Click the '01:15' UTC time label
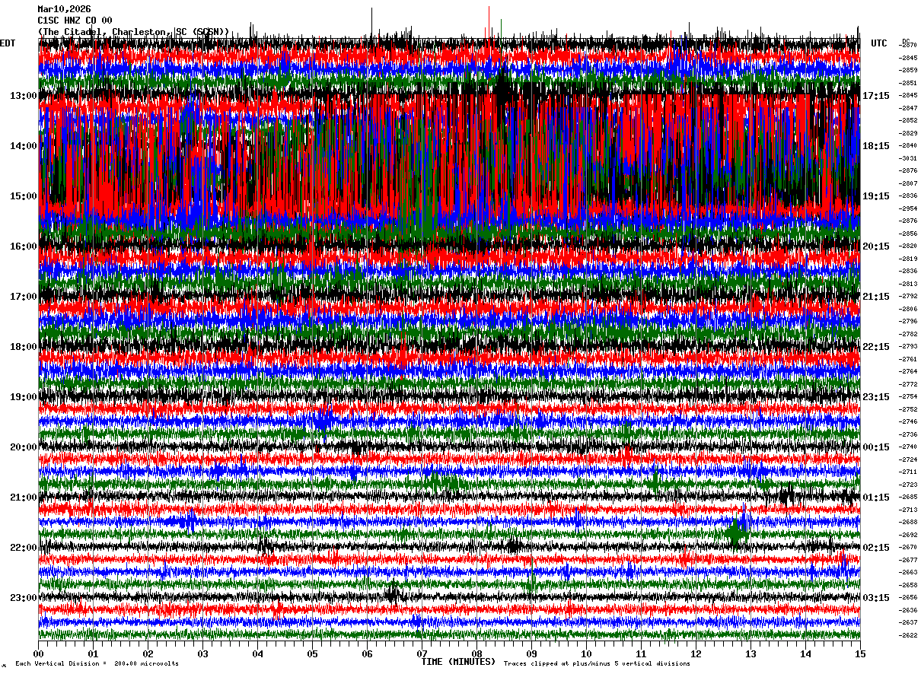This screenshot has height=674, width=921. tap(875, 498)
